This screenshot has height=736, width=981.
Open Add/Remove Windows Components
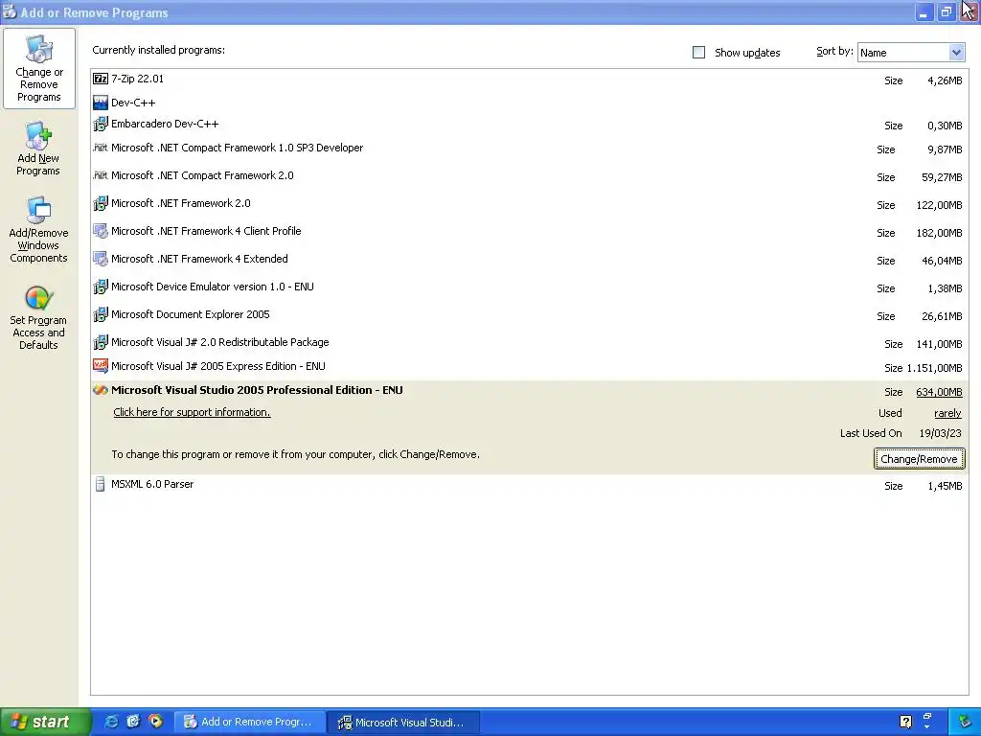pos(38,230)
